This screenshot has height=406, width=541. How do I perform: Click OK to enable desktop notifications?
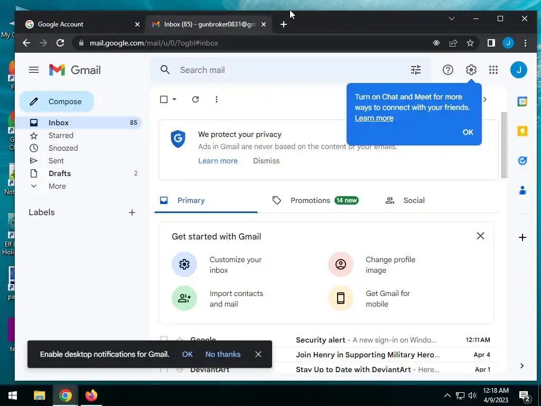(x=188, y=354)
